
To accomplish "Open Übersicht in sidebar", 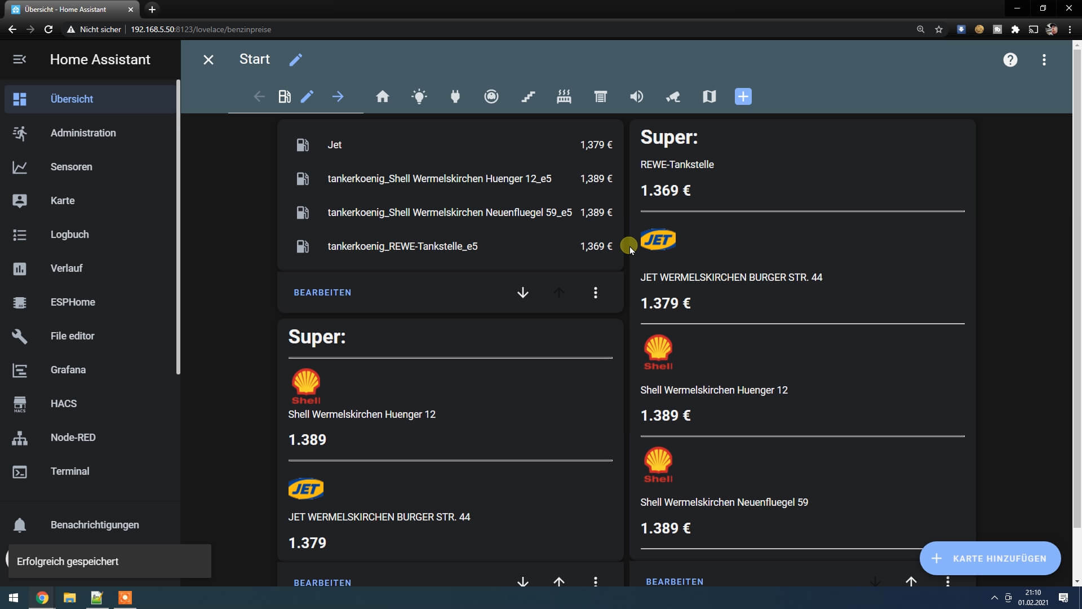I will tap(90, 99).
